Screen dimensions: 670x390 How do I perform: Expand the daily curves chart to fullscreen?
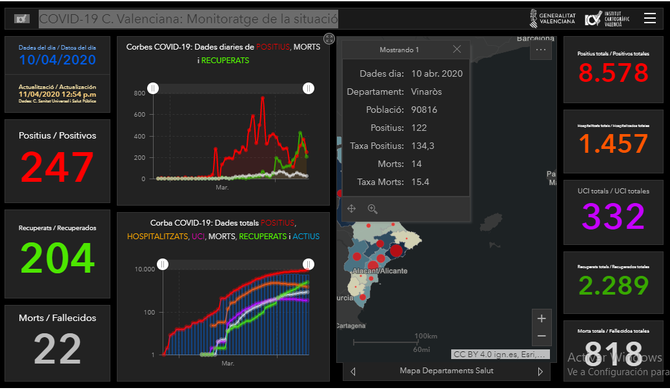pyautogui.click(x=329, y=39)
